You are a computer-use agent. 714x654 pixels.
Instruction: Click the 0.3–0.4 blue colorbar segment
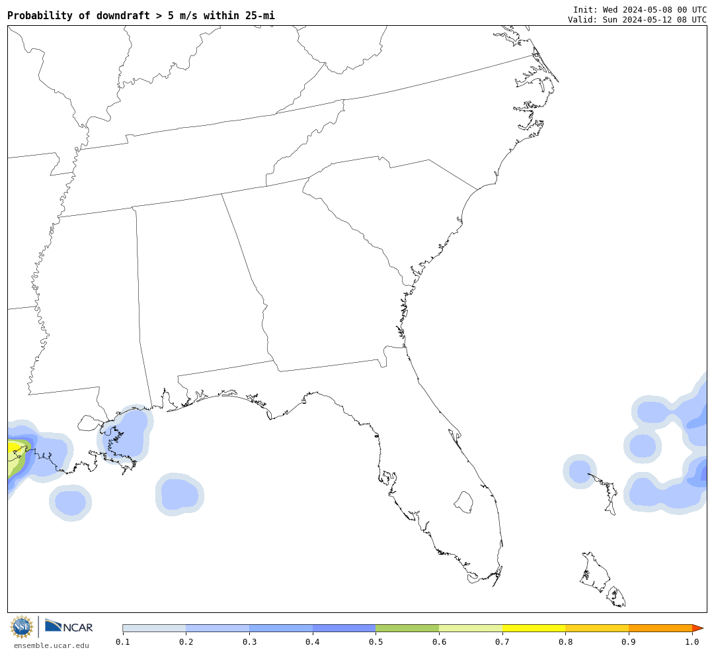point(281,628)
